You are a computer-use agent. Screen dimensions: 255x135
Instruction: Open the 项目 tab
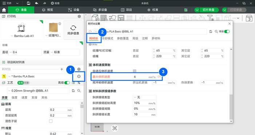tap(126, 10)
